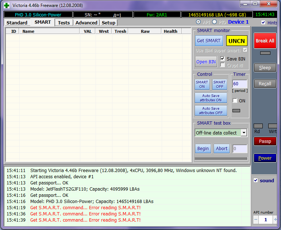Select the PIO radio button
The height and width of the screenshot is (230, 281).
[215, 22]
